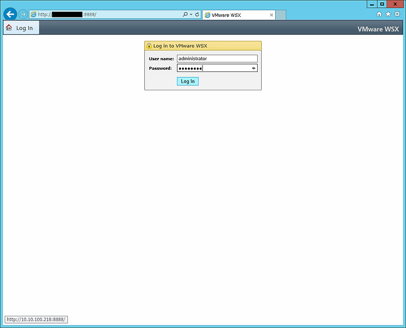The height and width of the screenshot is (328, 406).
Task: Click the VMware WSX header title
Action: (378, 29)
